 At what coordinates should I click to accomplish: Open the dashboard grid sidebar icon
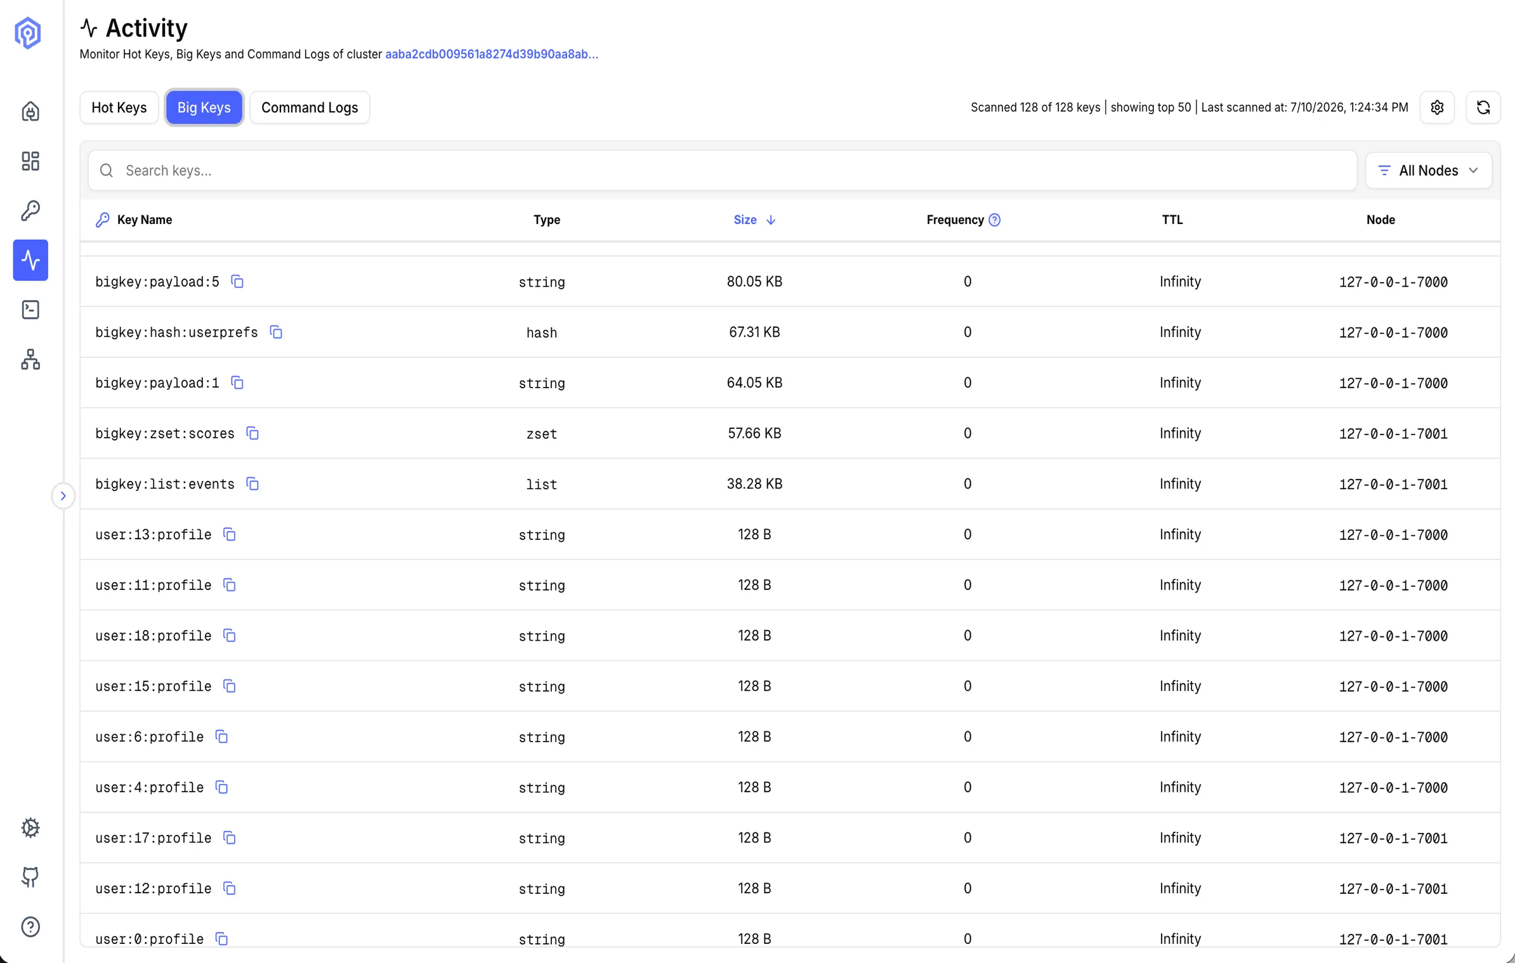click(x=30, y=161)
